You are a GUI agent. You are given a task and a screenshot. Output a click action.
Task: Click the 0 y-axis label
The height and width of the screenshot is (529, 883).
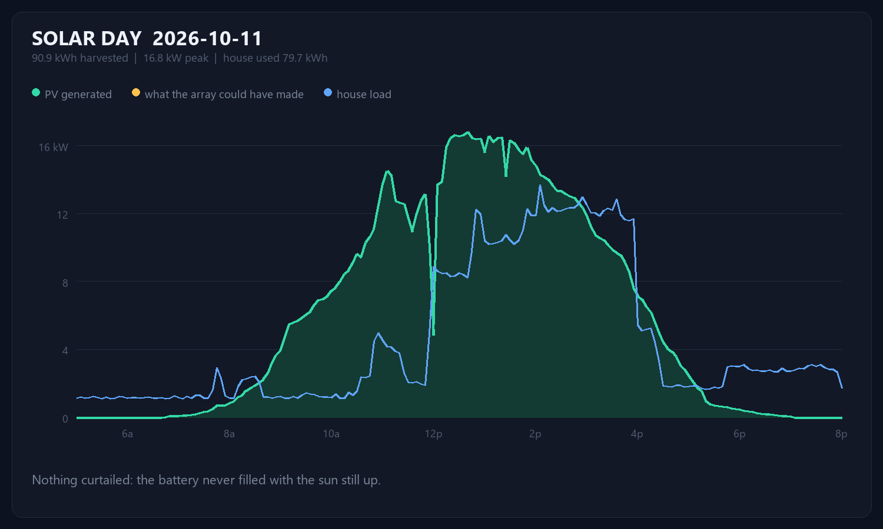(65, 419)
